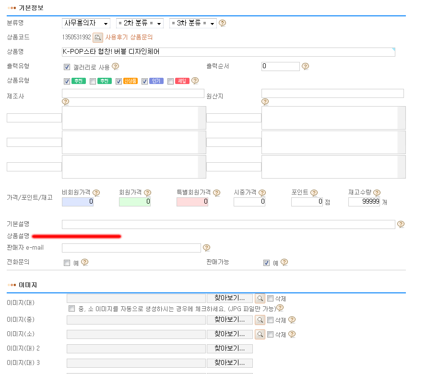Click the preview icon next to product code 1350531992
This screenshot has height=374, width=427.
pos(98,37)
